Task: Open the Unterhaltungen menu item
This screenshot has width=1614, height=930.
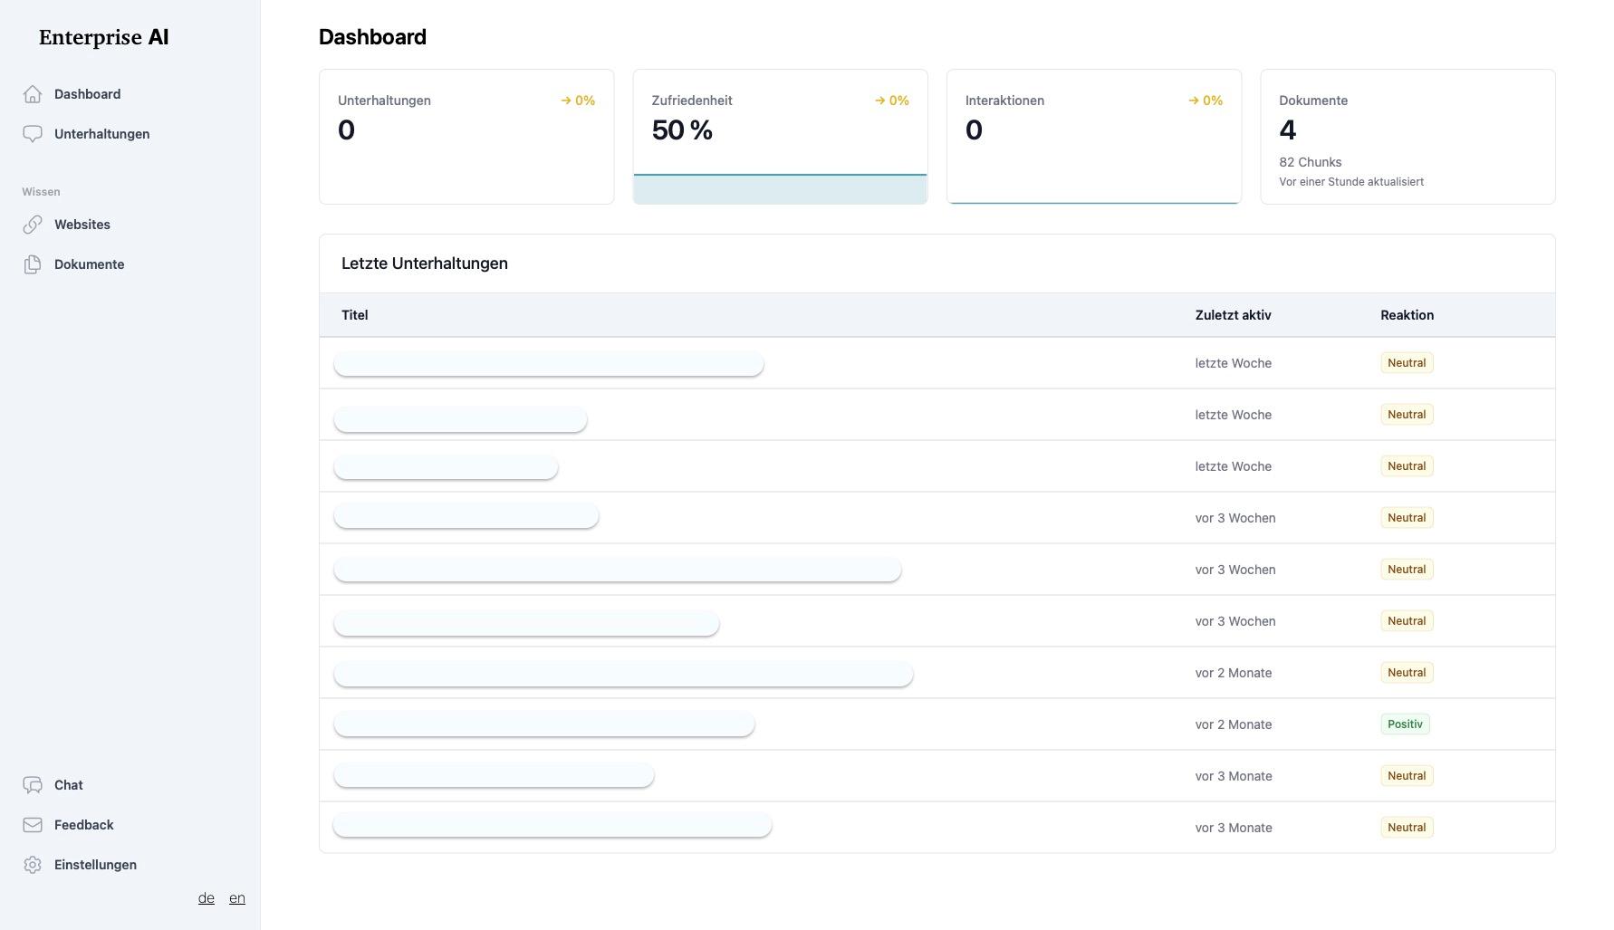Action: coord(101,134)
